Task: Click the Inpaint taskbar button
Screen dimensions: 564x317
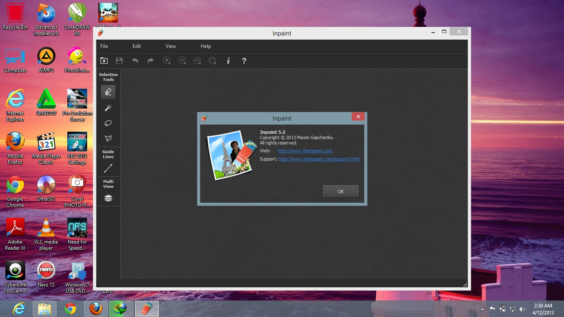Action: (x=147, y=309)
